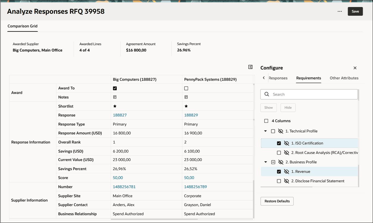Viewport: 373px width, 223px height.
Task: Uncheck the ISO Certification checkbox
Action: pyautogui.click(x=279, y=143)
